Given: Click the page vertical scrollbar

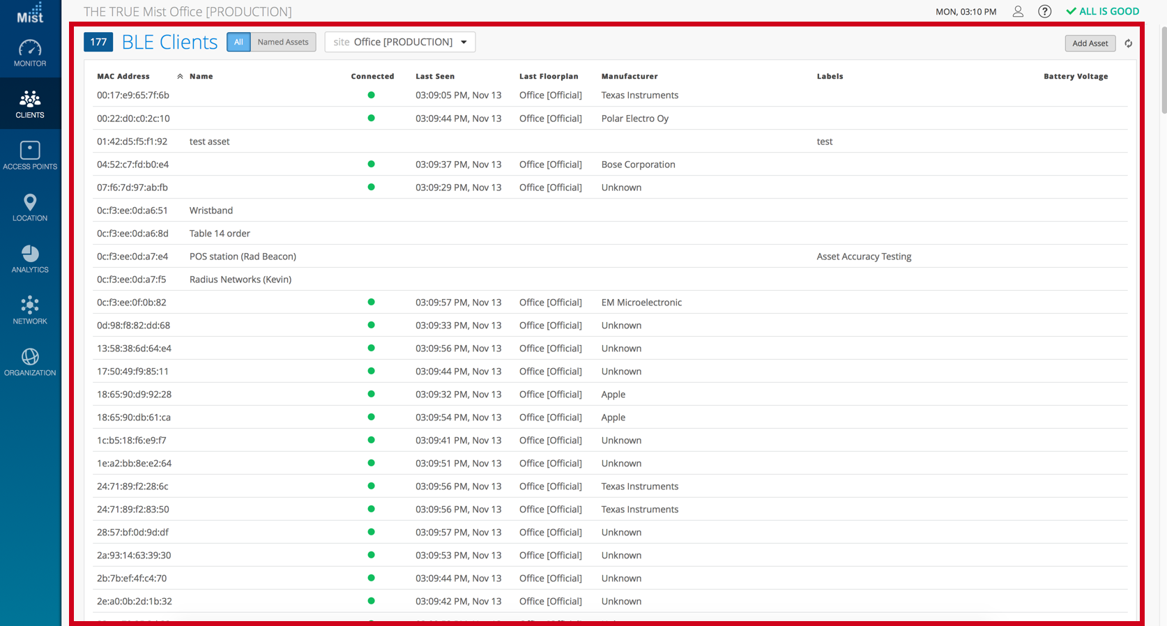Looking at the screenshot, I should pos(1162,70).
